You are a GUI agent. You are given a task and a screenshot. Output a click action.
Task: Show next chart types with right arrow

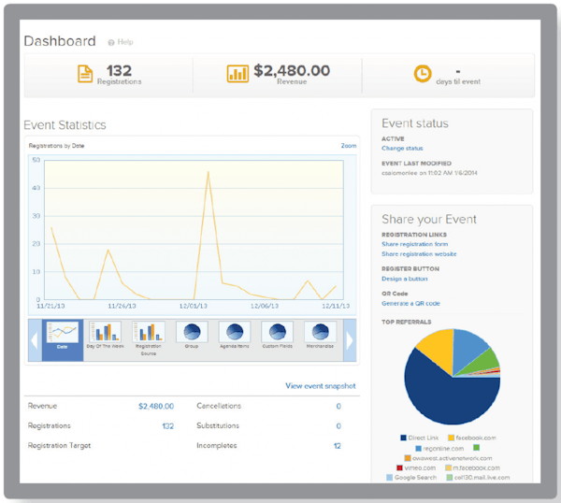click(x=350, y=340)
